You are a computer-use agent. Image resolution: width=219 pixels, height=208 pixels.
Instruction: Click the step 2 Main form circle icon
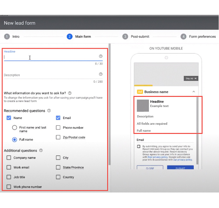[x=70, y=37]
